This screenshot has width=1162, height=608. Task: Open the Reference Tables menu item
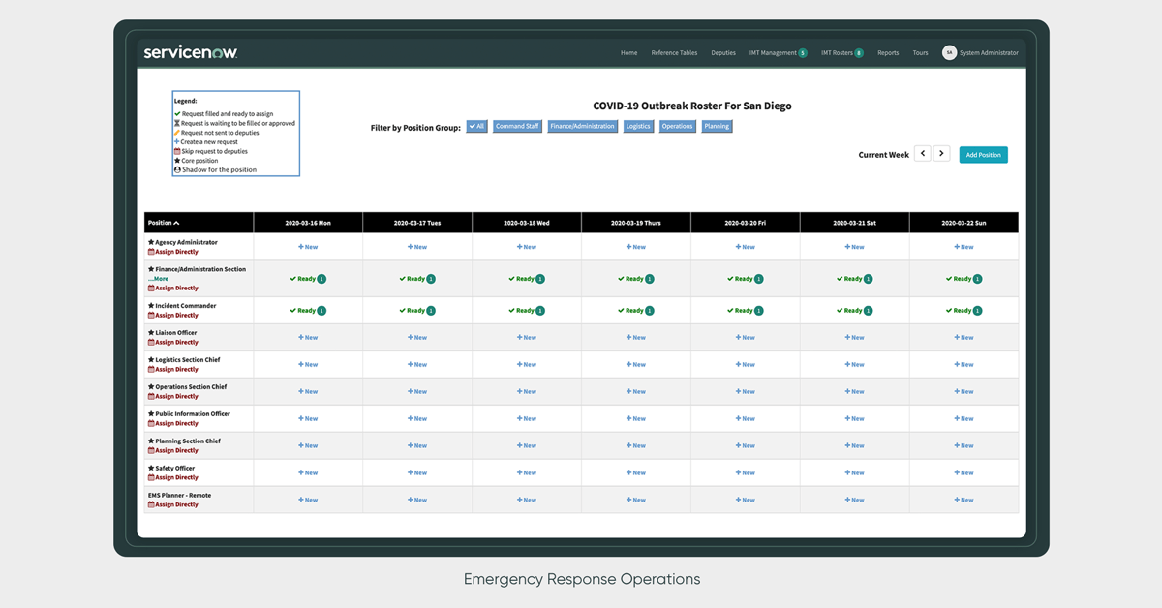tap(674, 53)
